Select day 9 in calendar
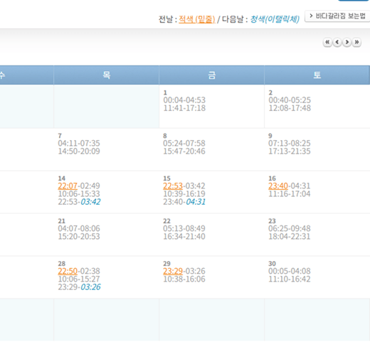The image size is (370, 342). tap(270, 136)
